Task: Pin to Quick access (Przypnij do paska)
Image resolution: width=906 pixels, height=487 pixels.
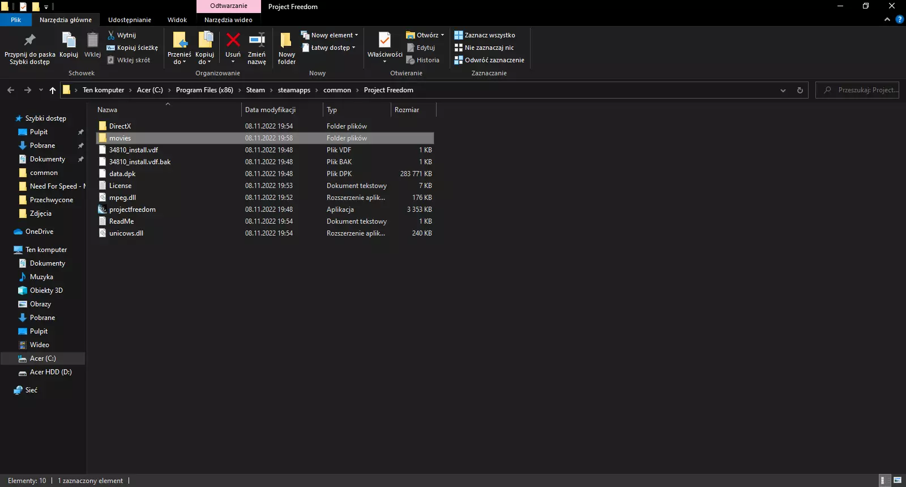Action: pos(29,49)
